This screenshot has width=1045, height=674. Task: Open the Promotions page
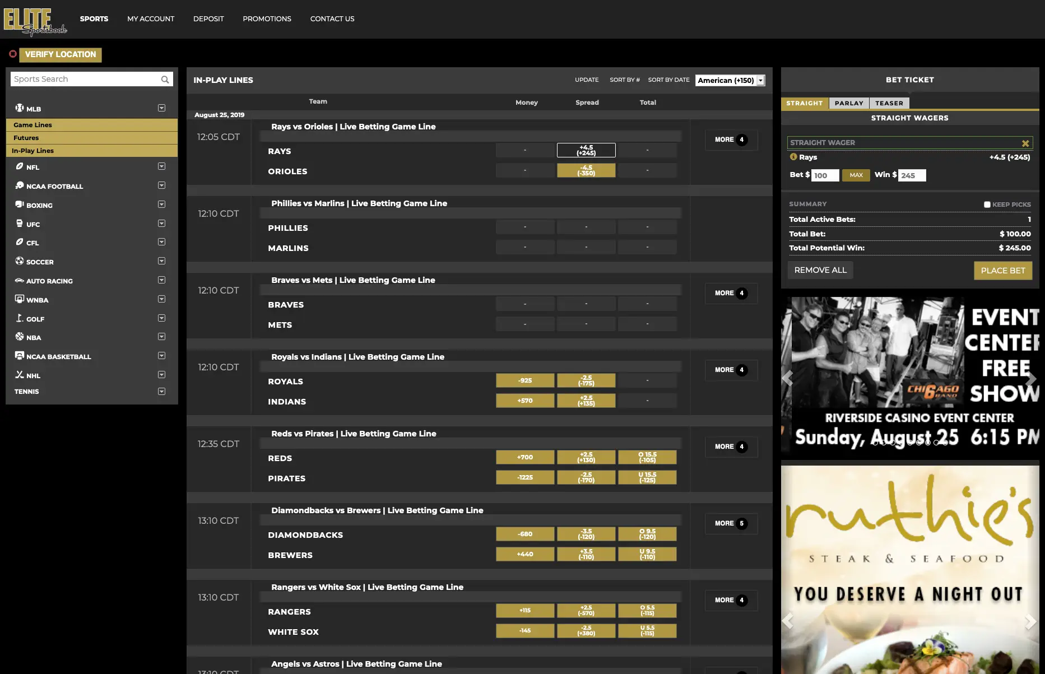(x=267, y=18)
